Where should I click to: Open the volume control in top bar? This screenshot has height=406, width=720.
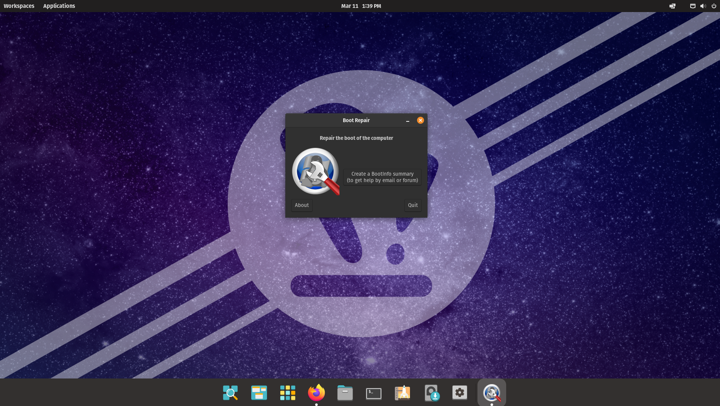pyautogui.click(x=703, y=6)
